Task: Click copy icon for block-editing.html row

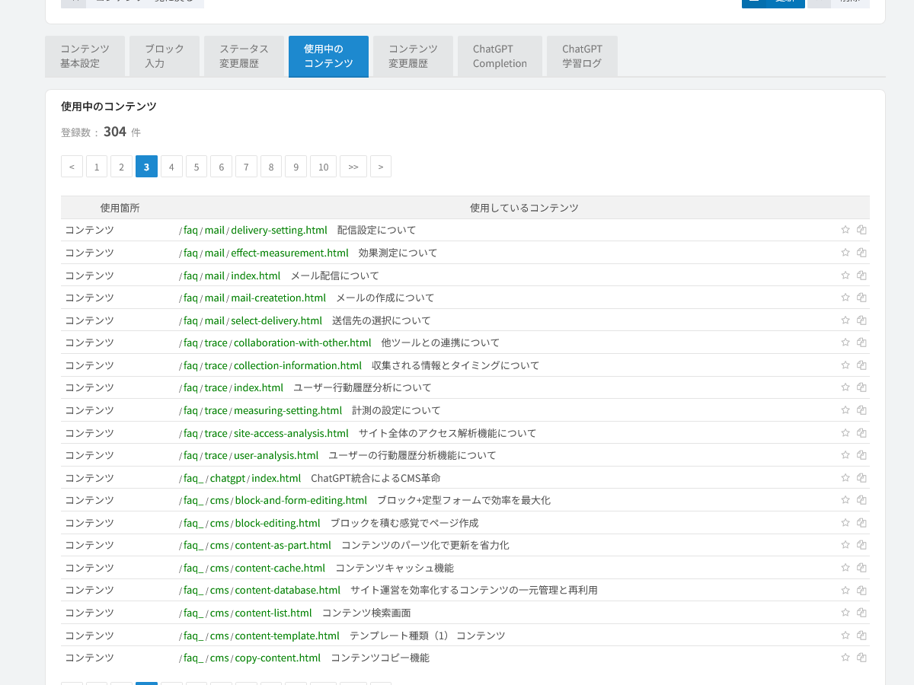Action: tap(861, 523)
